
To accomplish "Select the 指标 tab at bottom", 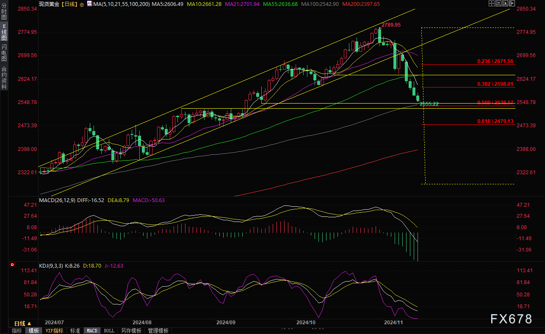I will 17,331.
